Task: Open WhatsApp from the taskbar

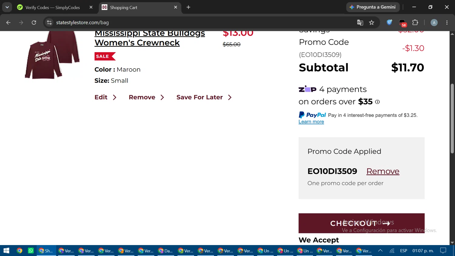Action: point(31,251)
